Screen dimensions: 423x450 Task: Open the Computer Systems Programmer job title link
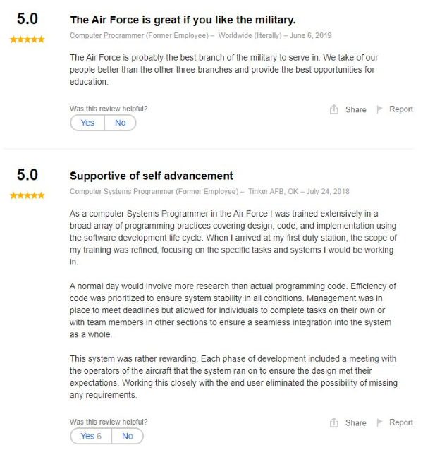coord(122,192)
